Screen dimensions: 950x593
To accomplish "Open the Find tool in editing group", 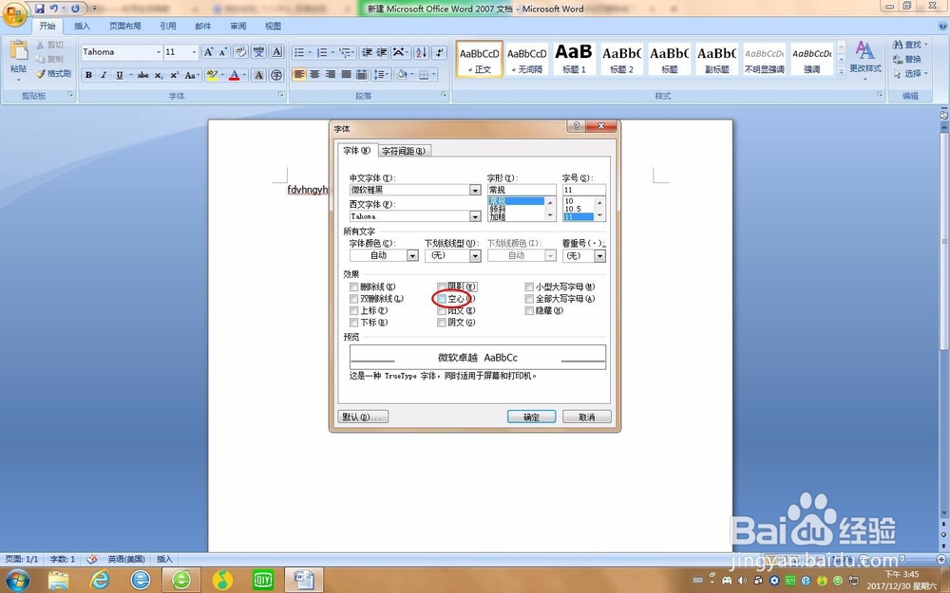I will click(909, 45).
